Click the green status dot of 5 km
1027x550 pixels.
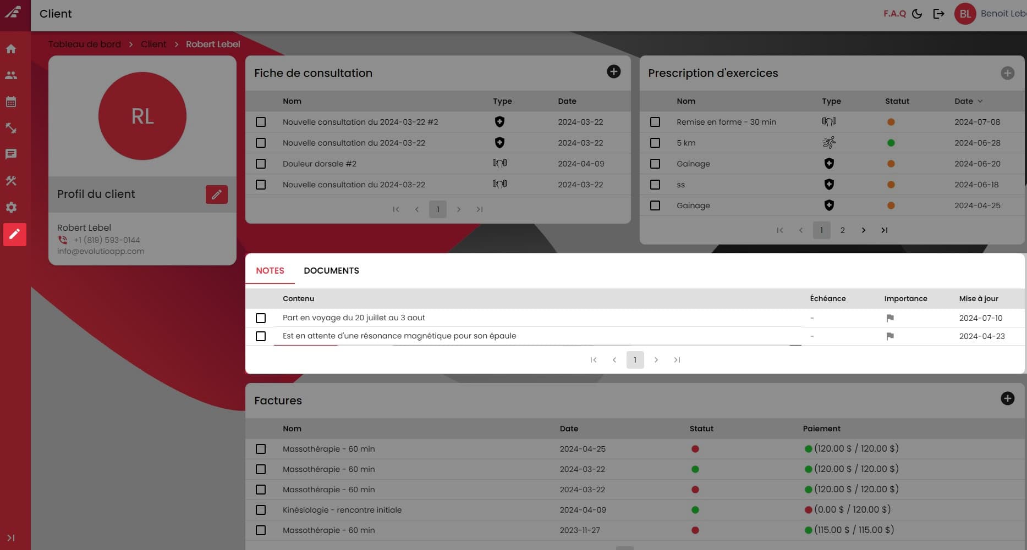coord(891,143)
